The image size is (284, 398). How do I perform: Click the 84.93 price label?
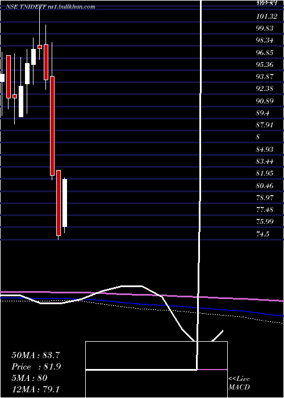click(265, 149)
